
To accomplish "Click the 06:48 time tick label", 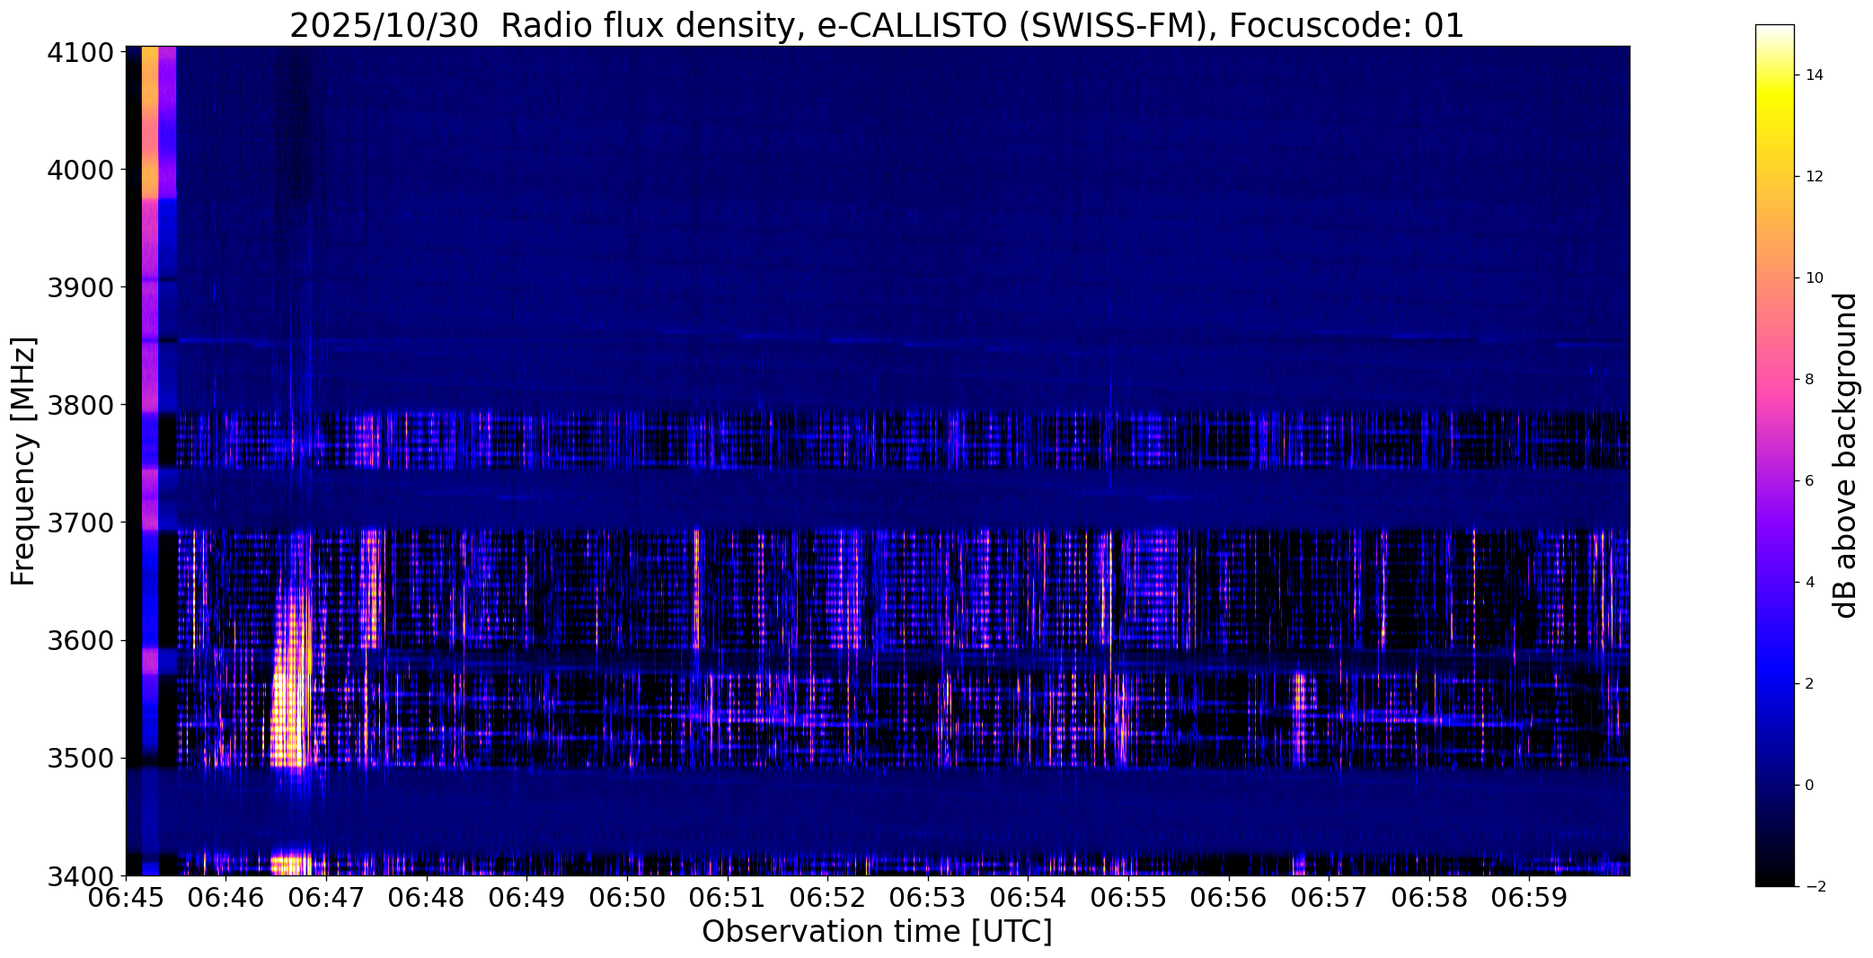I will (x=427, y=897).
